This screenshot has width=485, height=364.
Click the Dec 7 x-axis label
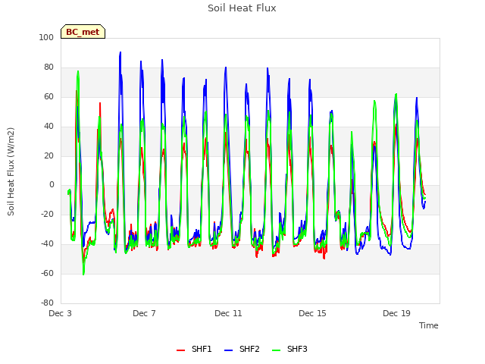[x=144, y=313]
